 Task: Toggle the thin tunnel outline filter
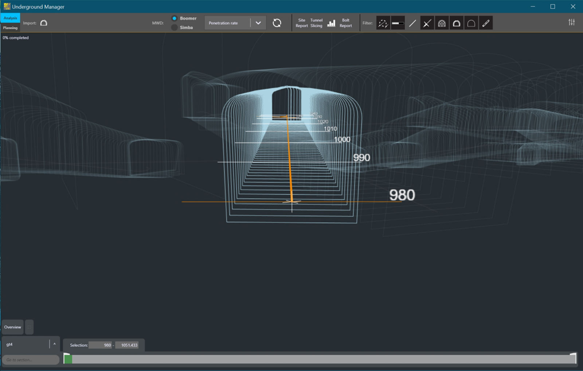(x=471, y=23)
